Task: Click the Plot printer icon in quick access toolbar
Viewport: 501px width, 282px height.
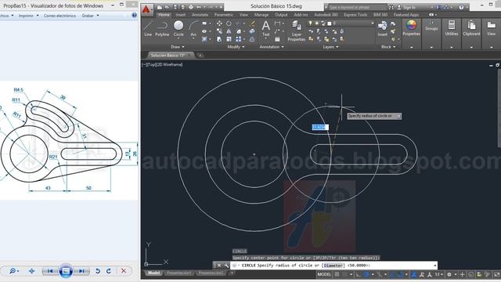Action: point(191,7)
